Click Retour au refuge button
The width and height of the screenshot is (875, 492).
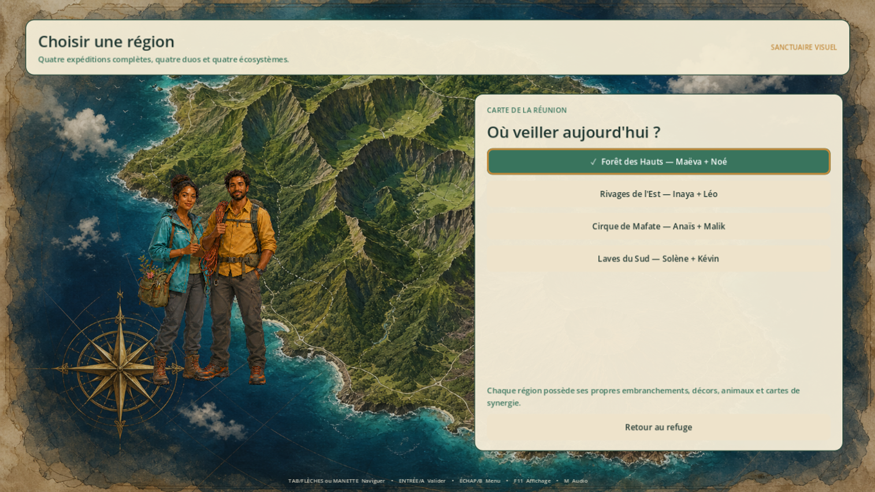[x=659, y=427]
